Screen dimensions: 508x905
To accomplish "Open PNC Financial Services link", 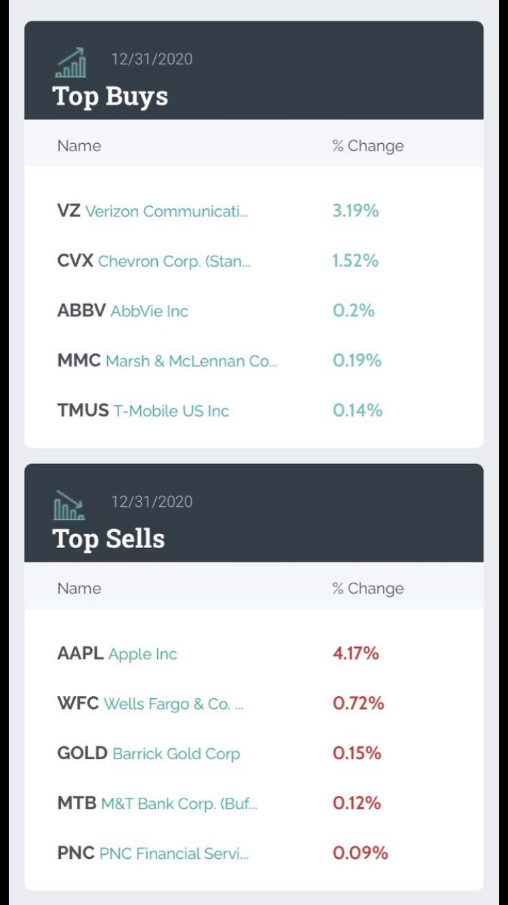I will pos(173,853).
